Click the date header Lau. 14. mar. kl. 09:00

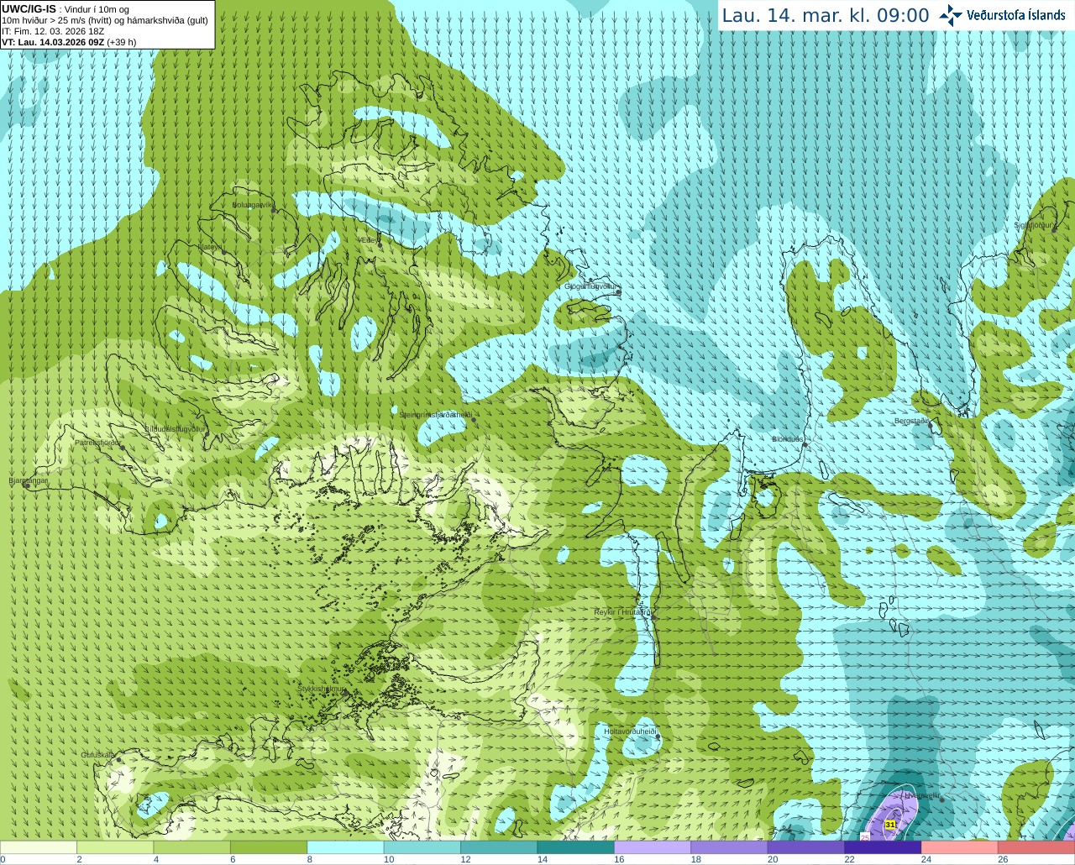point(826,15)
